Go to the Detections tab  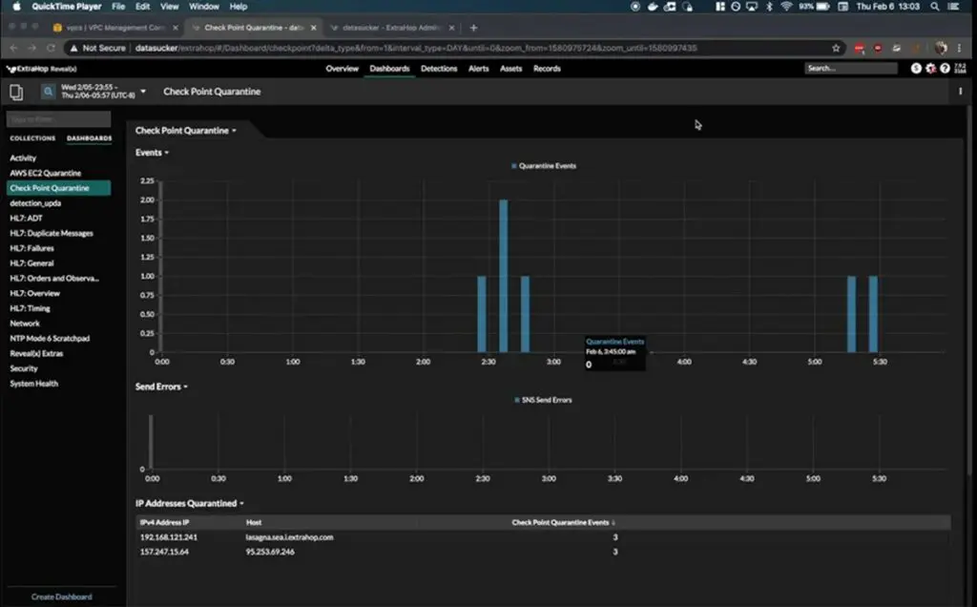pyautogui.click(x=439, y=69)
